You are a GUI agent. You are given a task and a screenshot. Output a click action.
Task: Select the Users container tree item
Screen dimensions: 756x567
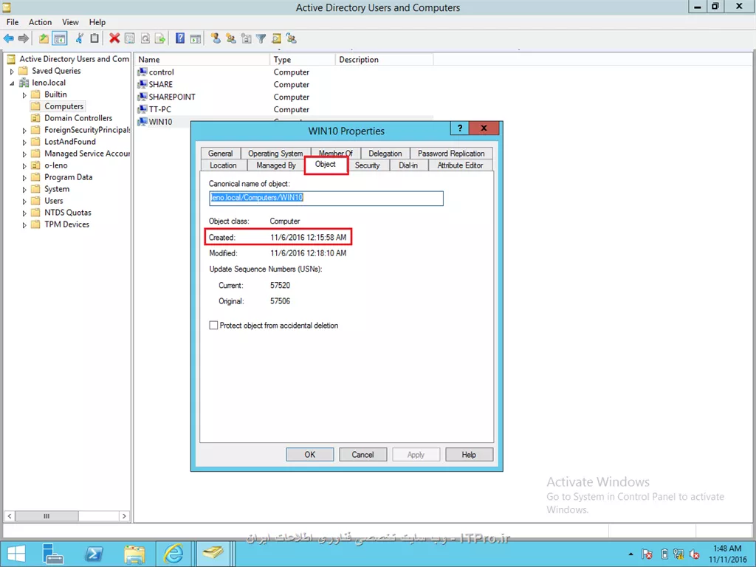pyautogui.click(x=53, y=201)
